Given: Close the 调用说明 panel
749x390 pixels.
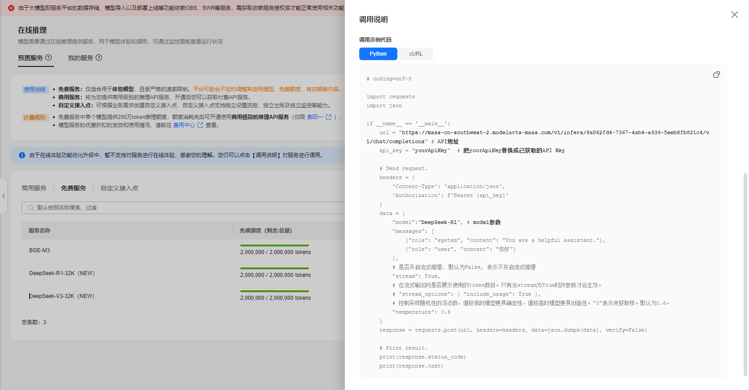Looking at the screenshot, I should pos(735,15).
